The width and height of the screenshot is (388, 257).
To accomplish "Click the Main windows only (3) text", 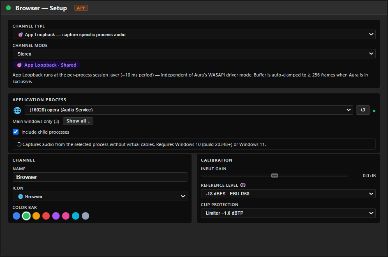I will click(x=36, y=121).
